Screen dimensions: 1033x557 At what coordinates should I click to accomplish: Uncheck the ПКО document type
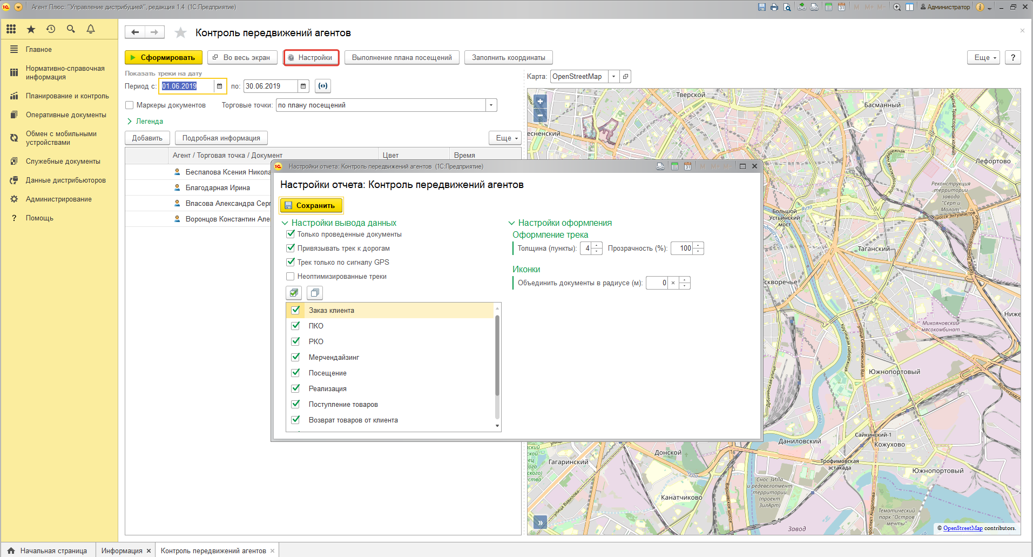point(295,326)
